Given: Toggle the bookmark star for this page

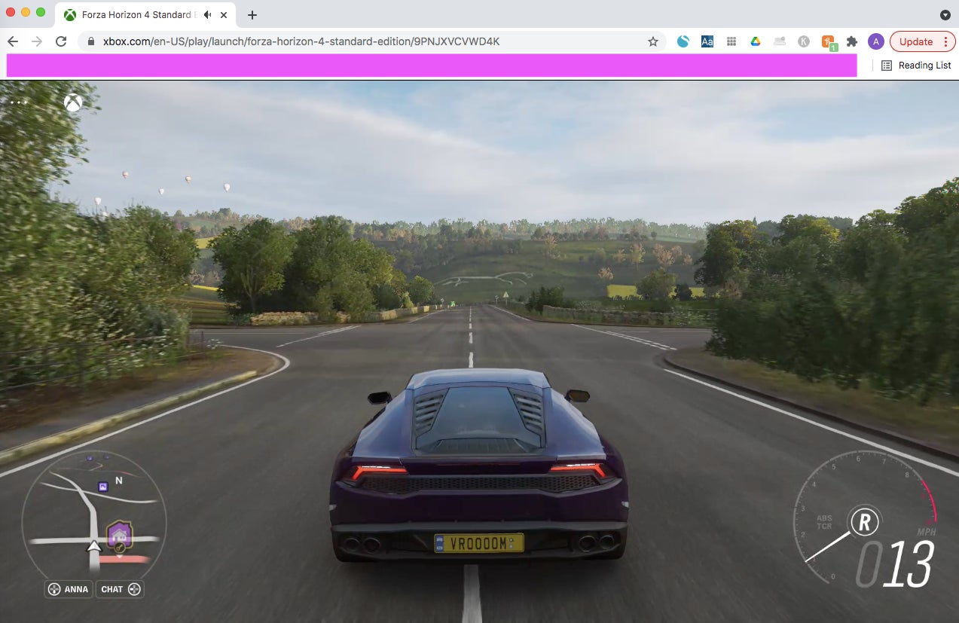Looking at the screenshot, I should click(x=652, y=41).
